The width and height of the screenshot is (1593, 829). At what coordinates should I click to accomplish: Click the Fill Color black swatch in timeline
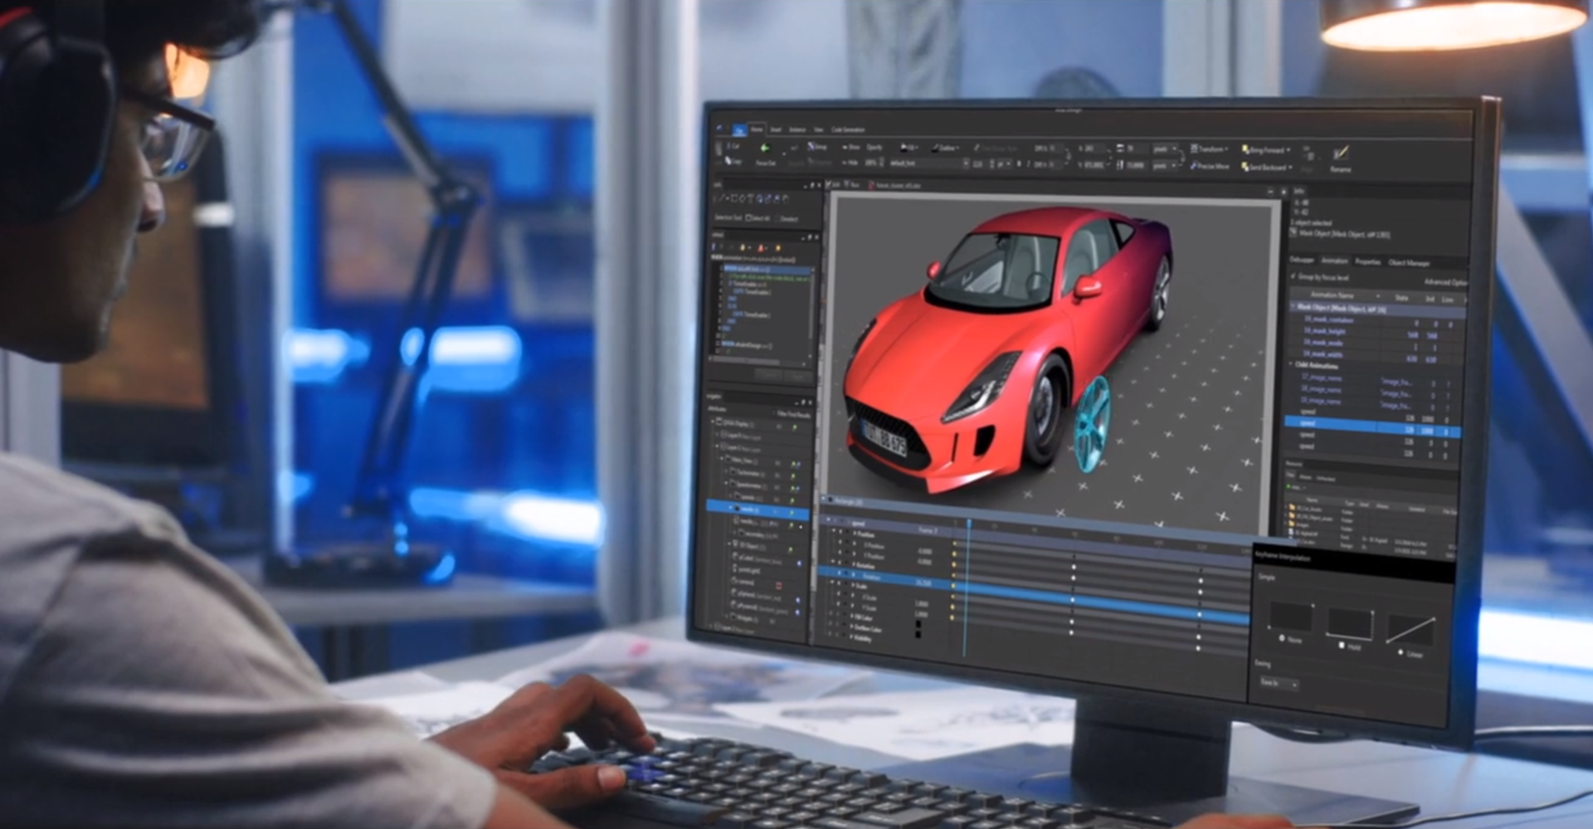(918, 624)
